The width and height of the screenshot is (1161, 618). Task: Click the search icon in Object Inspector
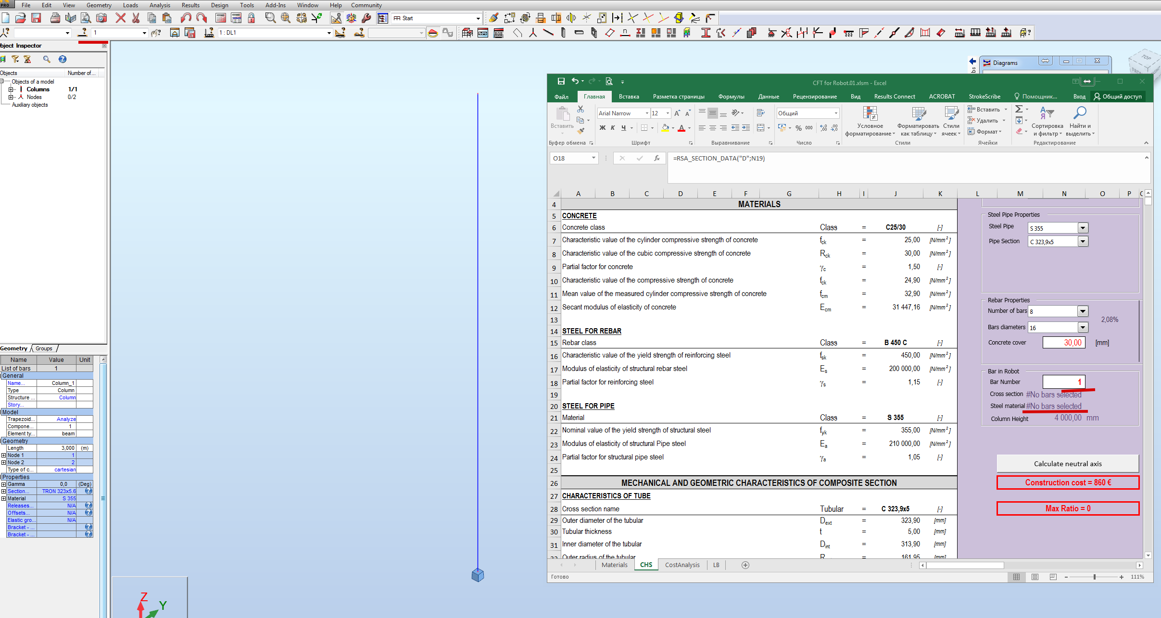(47, 59)
